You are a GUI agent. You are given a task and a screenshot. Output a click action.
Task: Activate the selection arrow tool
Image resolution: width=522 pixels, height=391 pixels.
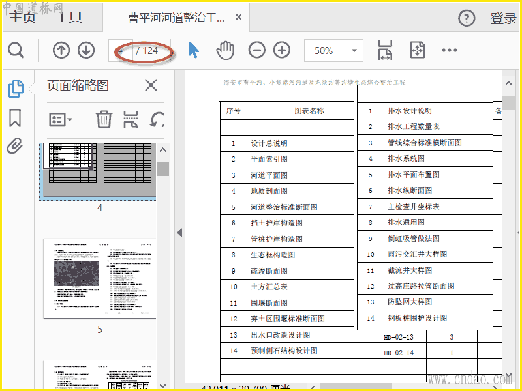(193, 51)
